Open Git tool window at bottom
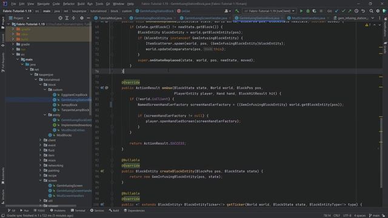This screenshot has width=388, height=218. click(12, 211)
